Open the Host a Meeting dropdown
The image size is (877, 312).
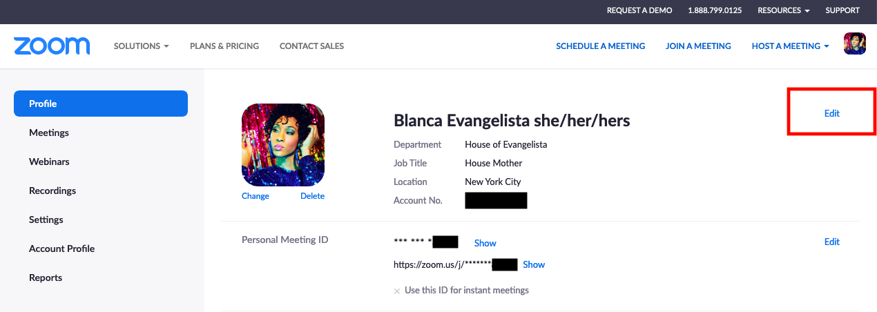pos(790,46)
